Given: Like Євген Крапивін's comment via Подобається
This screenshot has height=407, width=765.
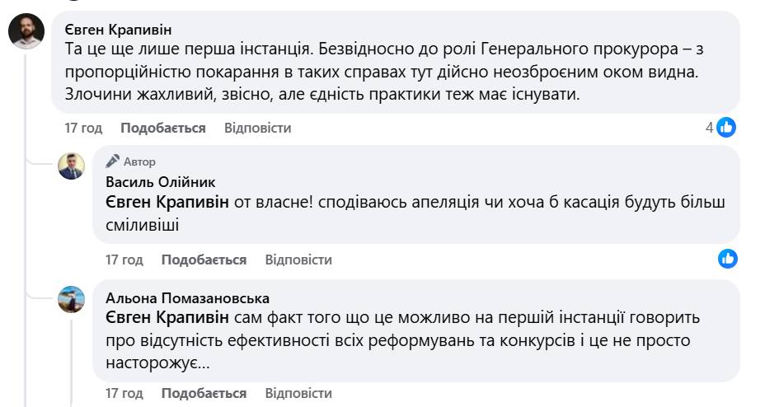Looking at the screenshot, I should 162,128.
